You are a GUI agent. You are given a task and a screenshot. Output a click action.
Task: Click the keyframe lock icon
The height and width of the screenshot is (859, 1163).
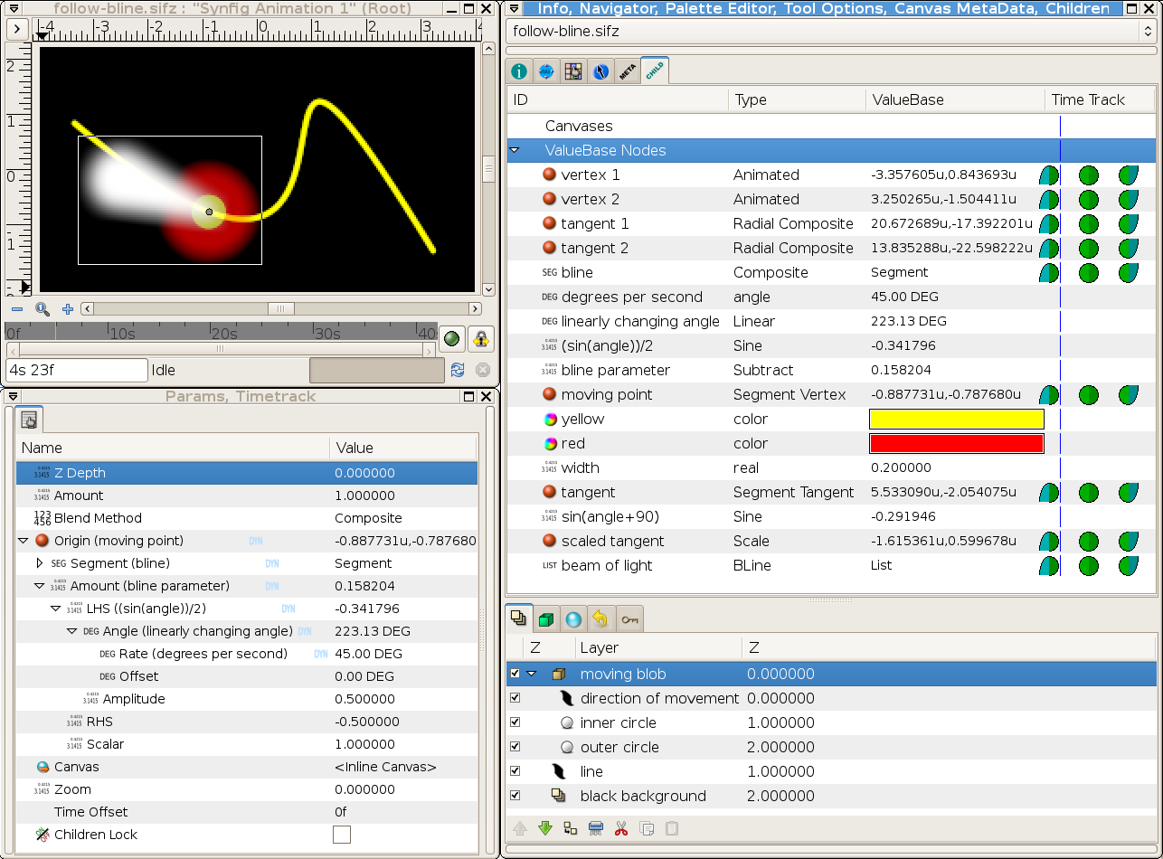[x=481, y=339]
